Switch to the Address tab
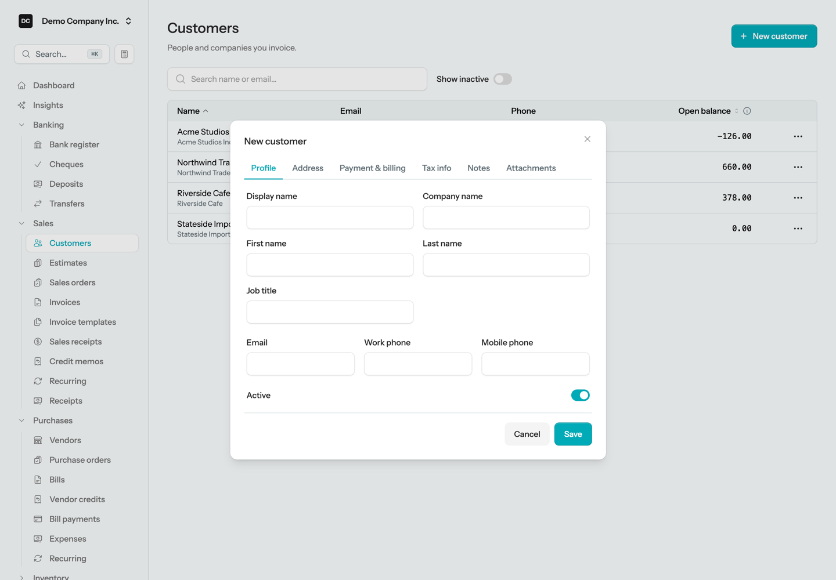The width and height of the screenshot is (836, 580). (308, 168)
